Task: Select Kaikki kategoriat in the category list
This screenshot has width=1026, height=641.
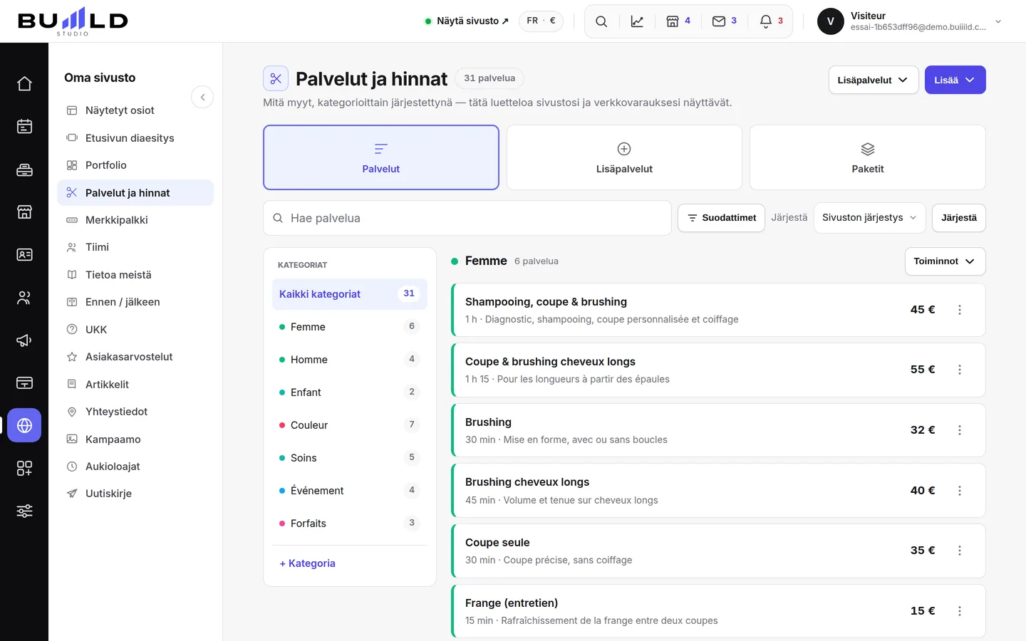Action: [x=349, y=294]
